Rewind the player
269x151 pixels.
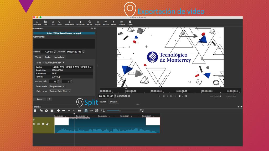coord(163,96)
